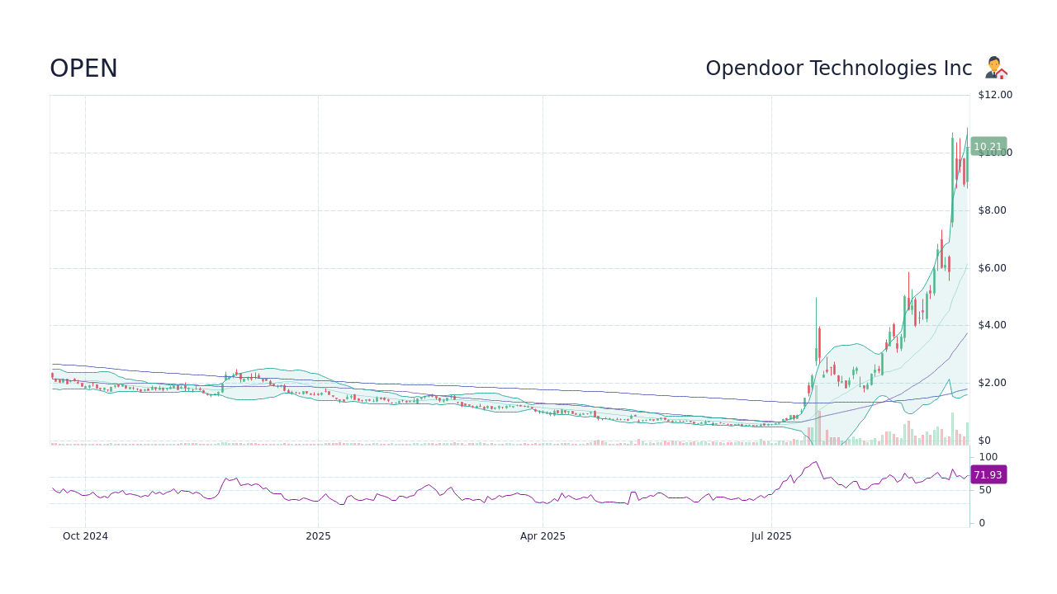1057x594 pixels.
Task: Click the Oct 2024 date label
Action: [x=85, y=536]
